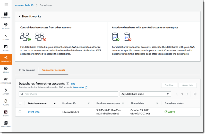This screenshot has height=135, width=206.
Task: Click the associated datashare icon with green check
Action: pyautogui.click(x=116, y=37)
